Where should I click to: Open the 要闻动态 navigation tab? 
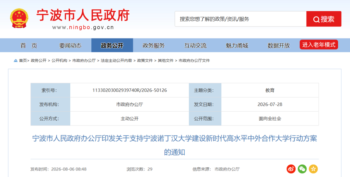tap(70, 46)
